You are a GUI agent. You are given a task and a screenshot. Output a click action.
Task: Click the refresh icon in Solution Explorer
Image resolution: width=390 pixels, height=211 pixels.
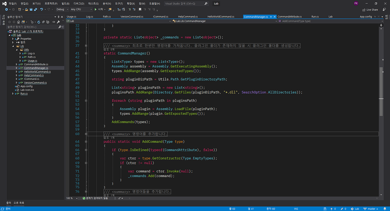click(x=39, y=22)
